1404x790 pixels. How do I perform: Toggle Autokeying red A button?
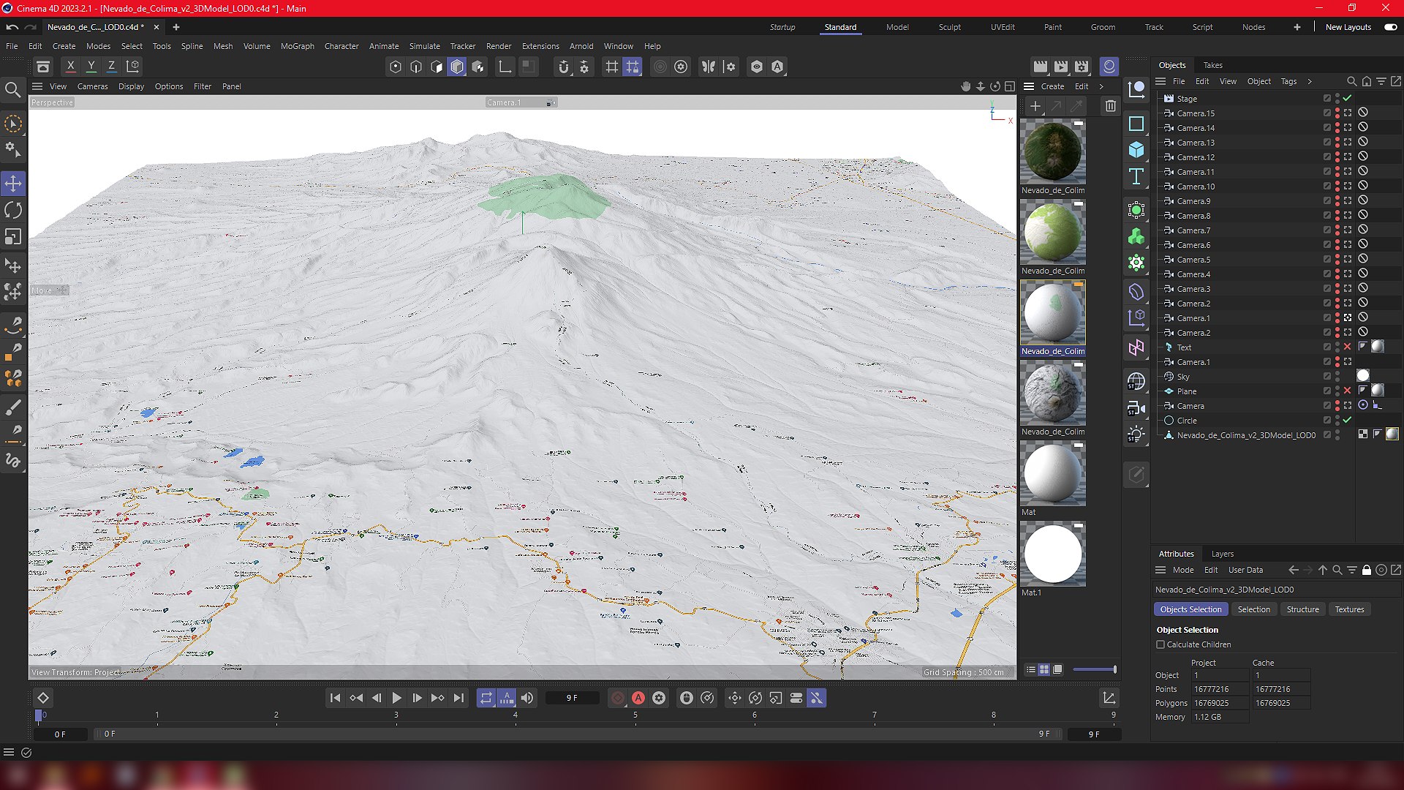(x=638, y=699)
